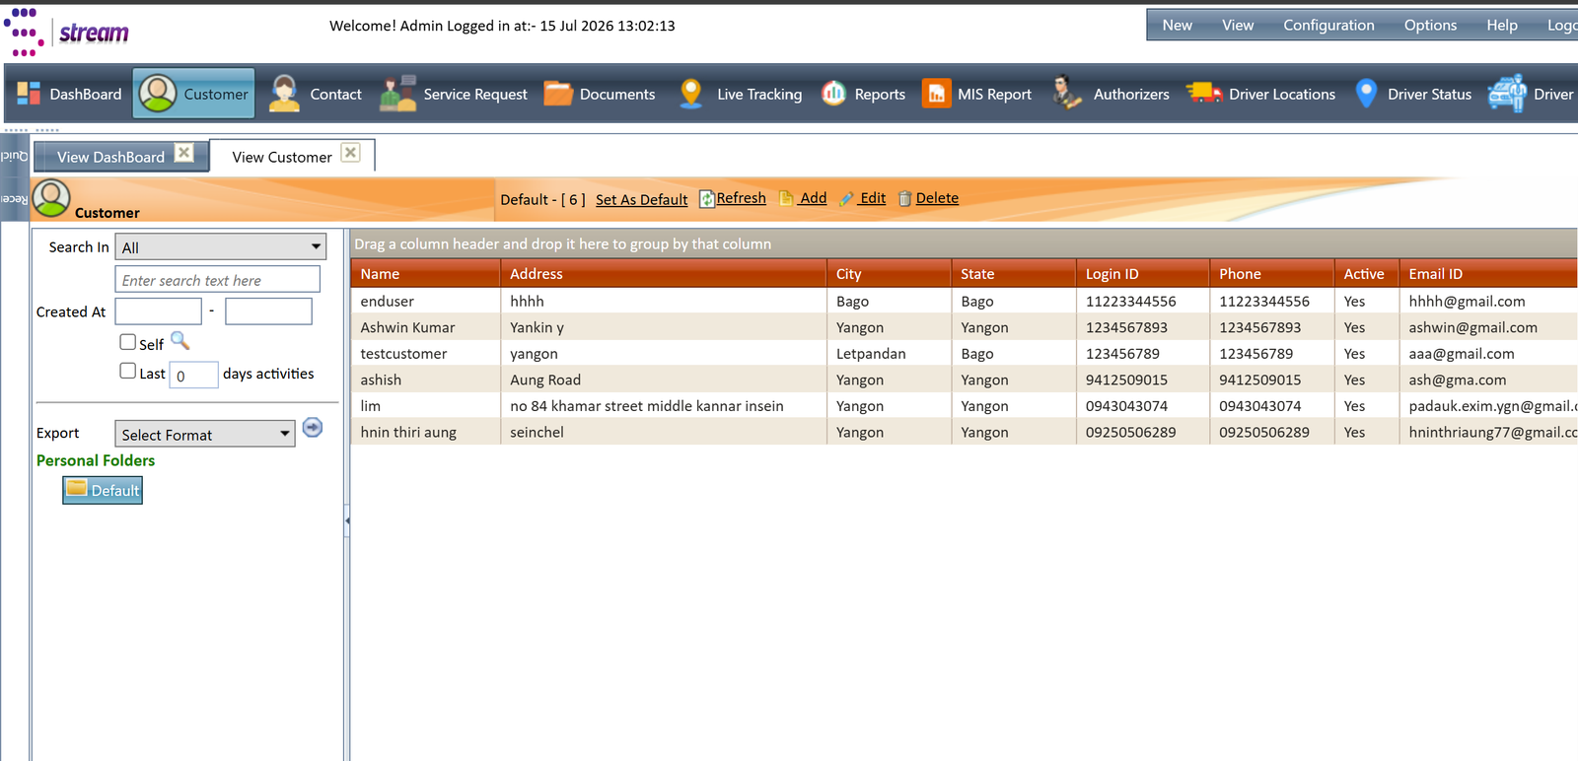Click the stream logo
The image size is (1578, 761).
tap(66, 33)
